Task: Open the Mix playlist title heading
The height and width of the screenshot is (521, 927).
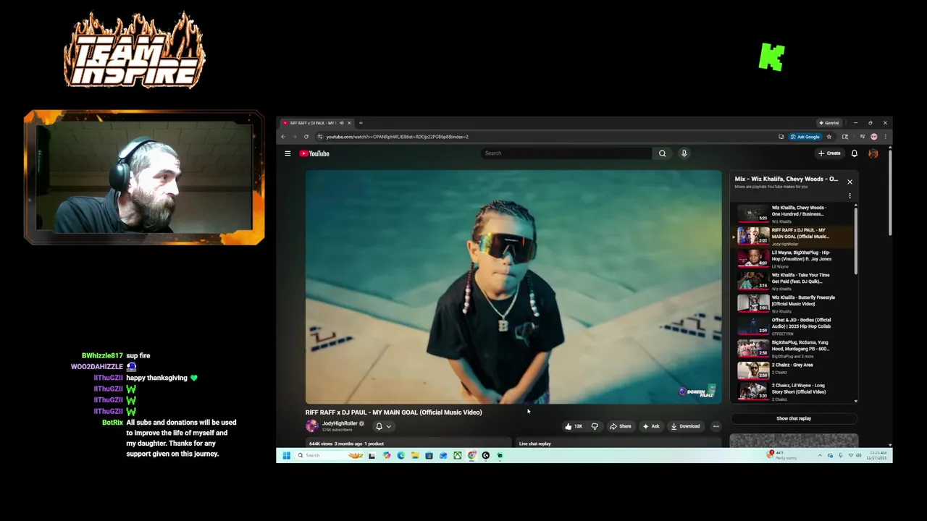Action: pyautogui.click(x=786, y=179)
